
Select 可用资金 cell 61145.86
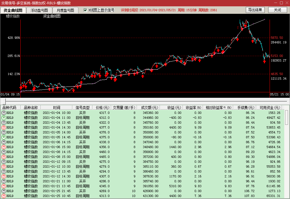point(273,186)
